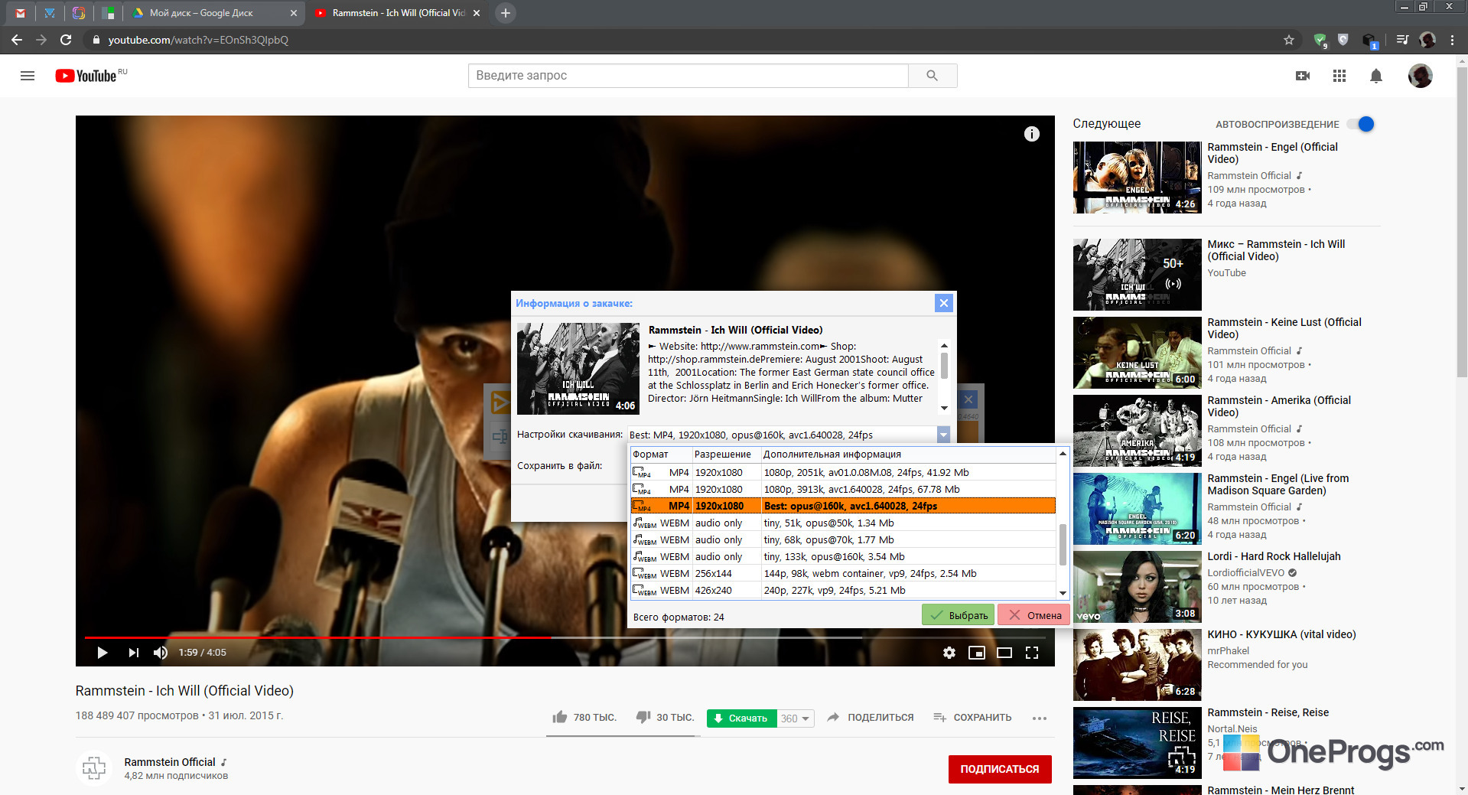This screenshot has height=795, width=1468.
Task: Pick WEBM 426x240 format row
Action: point(843,591)
